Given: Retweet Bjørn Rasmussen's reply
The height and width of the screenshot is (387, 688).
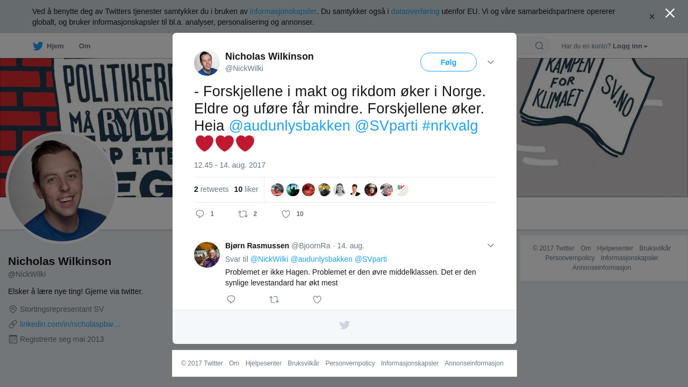Looking at the screenshot, I should (274, 299).
